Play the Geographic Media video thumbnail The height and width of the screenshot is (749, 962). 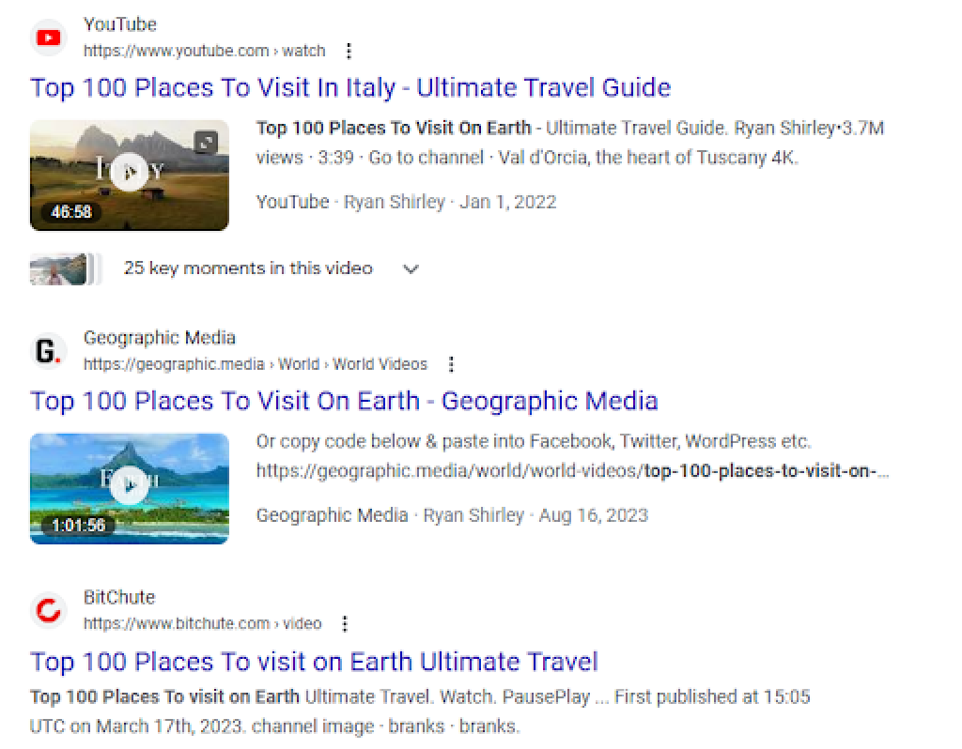[130, 488]
